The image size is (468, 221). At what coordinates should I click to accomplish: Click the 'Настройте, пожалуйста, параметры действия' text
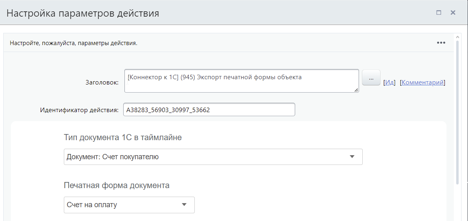(74, 43)
